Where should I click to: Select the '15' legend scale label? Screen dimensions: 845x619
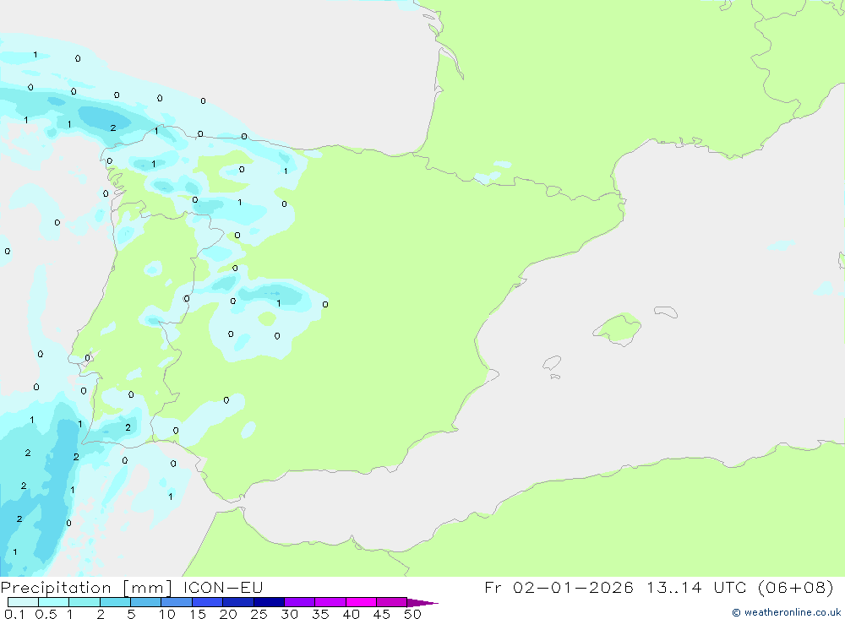tap(198, 614)
